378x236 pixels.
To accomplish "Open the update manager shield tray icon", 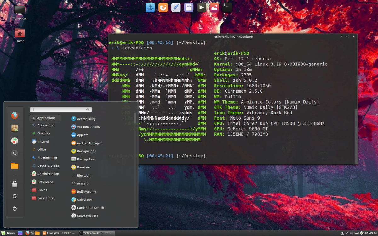I will (362, 233).
